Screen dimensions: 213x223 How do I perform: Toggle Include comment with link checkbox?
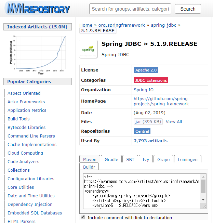(83, 217)
